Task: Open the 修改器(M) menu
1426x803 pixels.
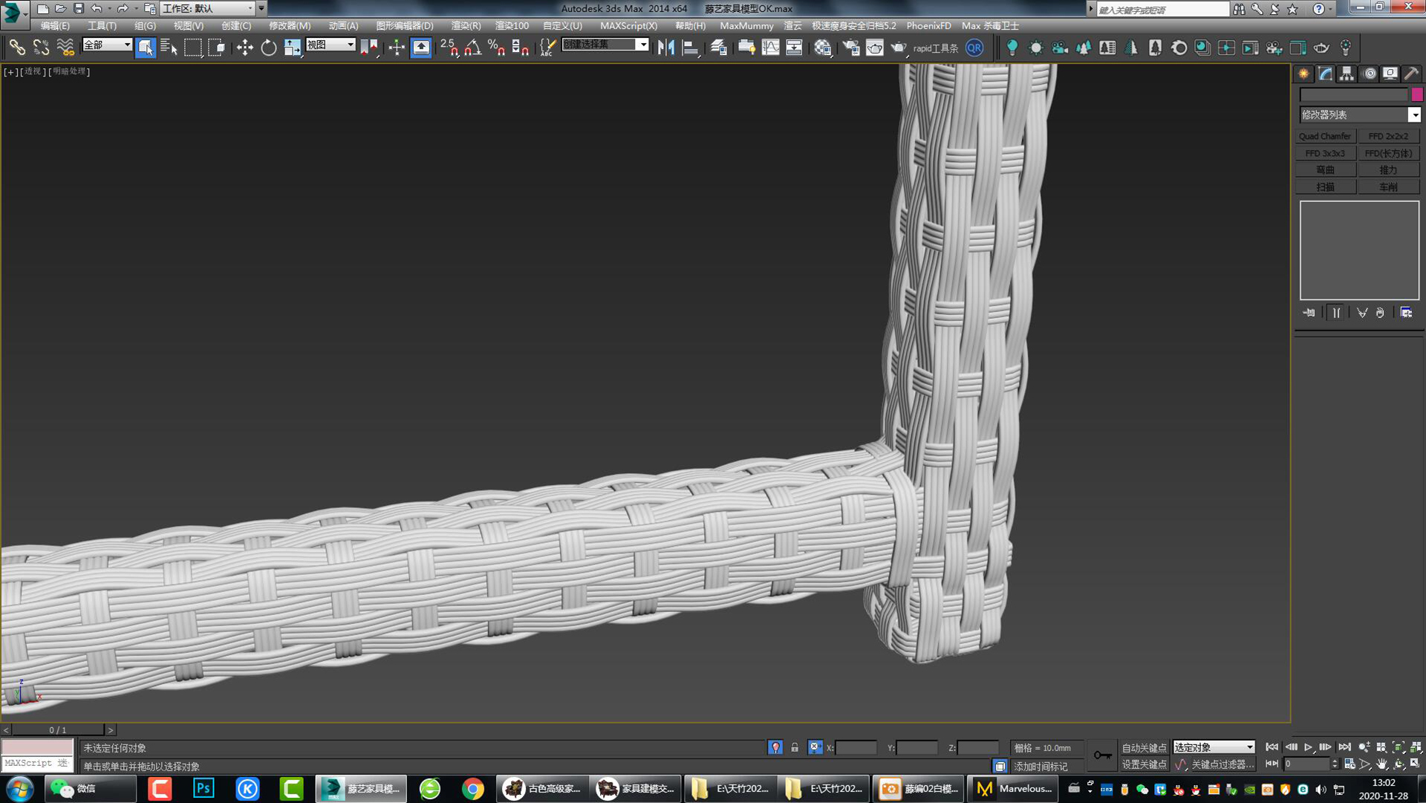Action: (290, 25)
